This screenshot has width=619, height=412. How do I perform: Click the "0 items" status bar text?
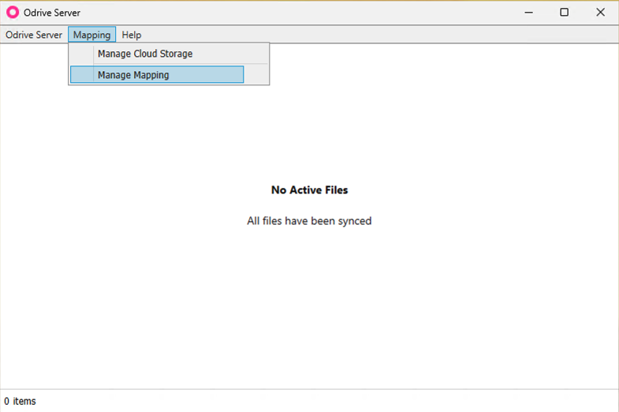(x=20, y=401)
